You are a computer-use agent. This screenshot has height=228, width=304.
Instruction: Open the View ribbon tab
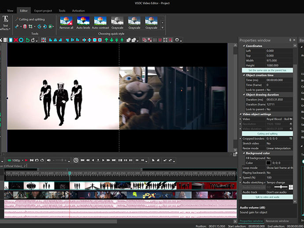coord(10,11)
